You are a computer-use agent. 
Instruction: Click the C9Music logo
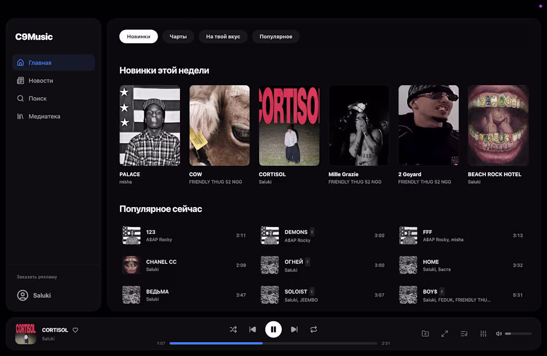pyautogui.click(x=34, y=37)
